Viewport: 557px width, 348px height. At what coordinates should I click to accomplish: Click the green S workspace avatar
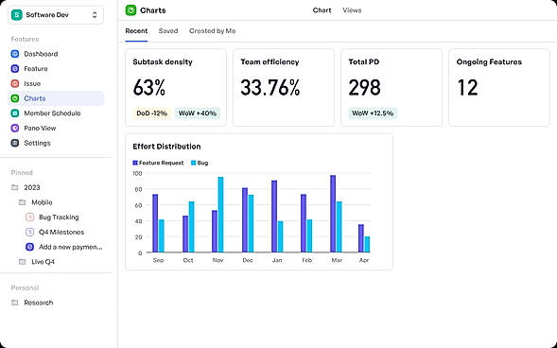pyautogui.click(x=16, y=15)
